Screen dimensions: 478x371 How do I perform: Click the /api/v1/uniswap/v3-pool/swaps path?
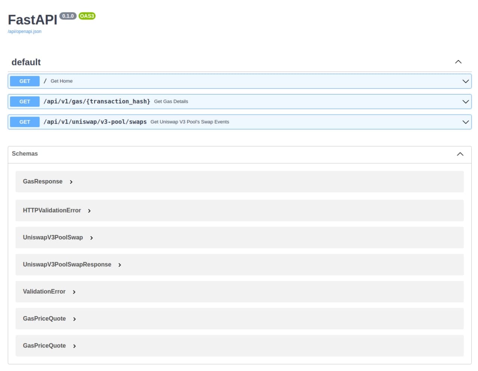(x=95, y=122)
